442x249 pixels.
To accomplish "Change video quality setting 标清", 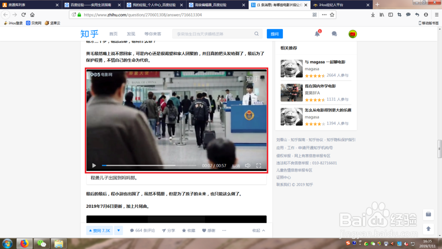I will pos(236,166).
